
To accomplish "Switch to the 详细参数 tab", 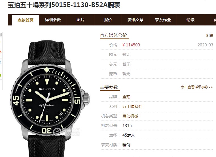I will [x=53, y=20].
